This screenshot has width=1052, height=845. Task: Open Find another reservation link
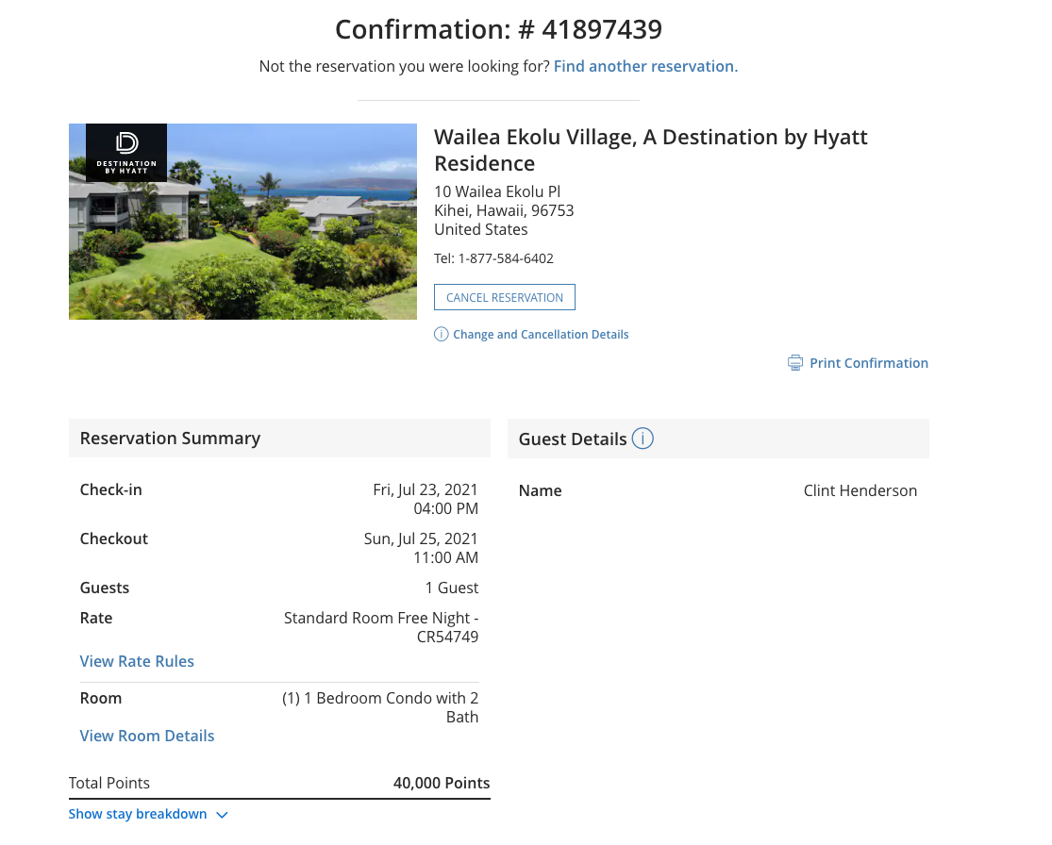pyautogui.click(x=645, y=66)
